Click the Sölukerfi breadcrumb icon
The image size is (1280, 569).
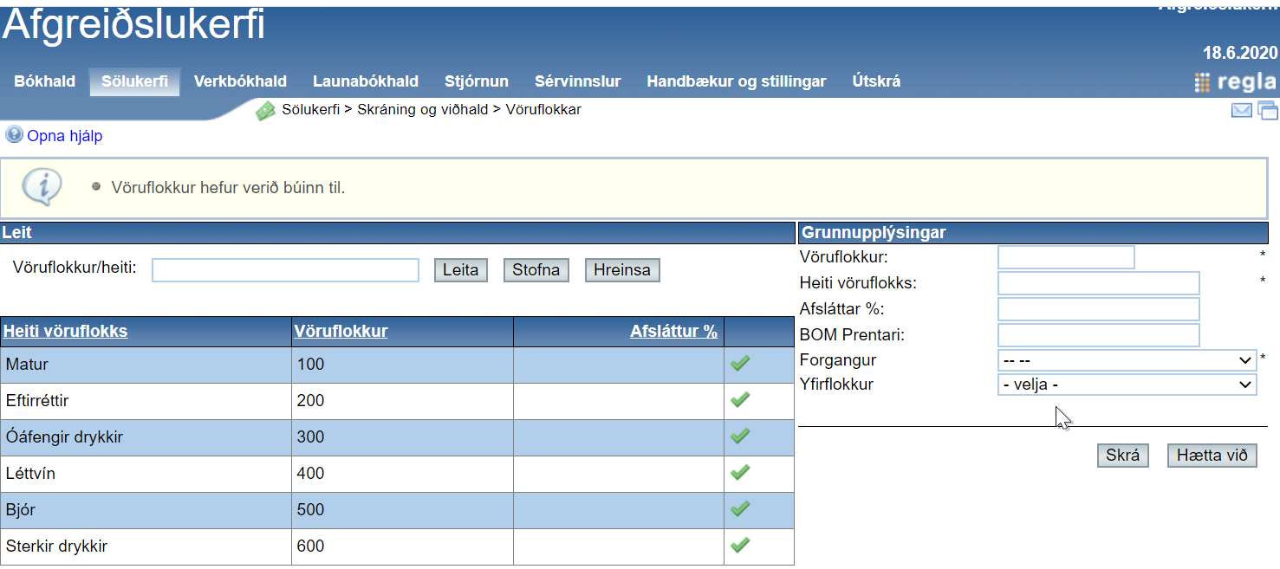(x=265, y=111)
